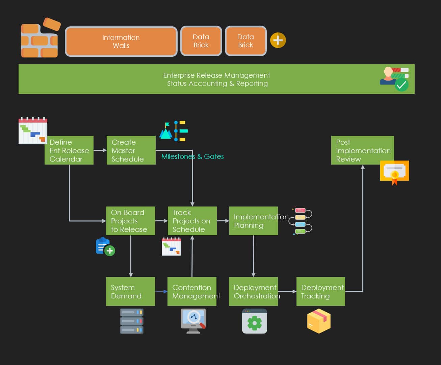Viewport: 441px width, 365px height.
Task: Select the Post Implementation Review box
Action: pyautogui.click(x=363, y=150)
